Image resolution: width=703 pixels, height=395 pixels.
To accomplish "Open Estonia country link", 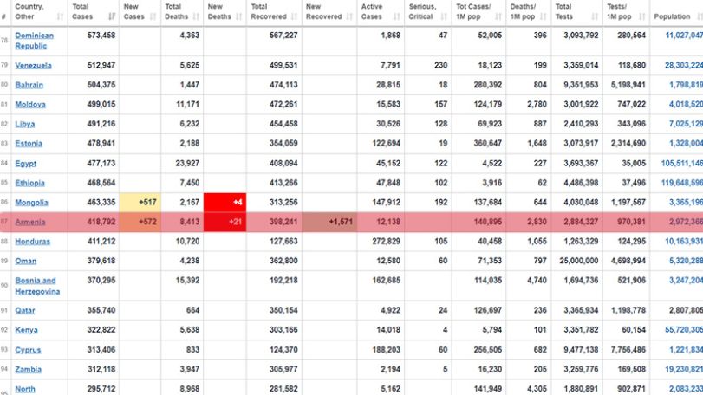I will [x=29, y=143].
